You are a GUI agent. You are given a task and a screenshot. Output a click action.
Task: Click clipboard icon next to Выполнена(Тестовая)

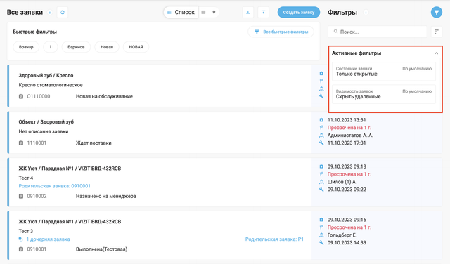coord(21,249)
